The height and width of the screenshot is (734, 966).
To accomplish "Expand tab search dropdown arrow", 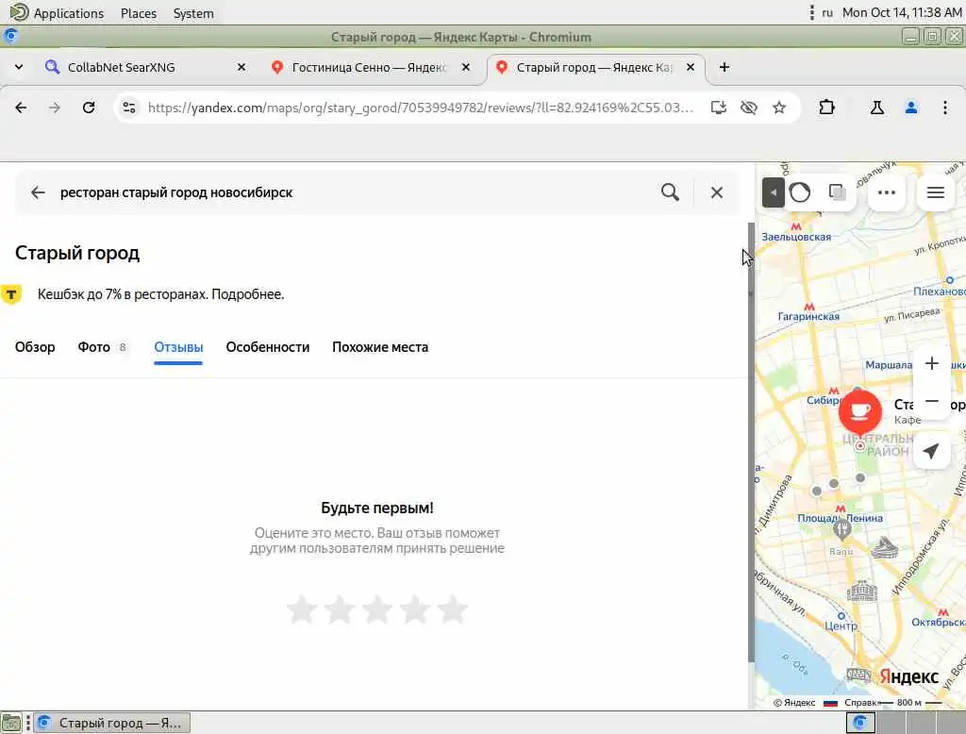I will tap(19, 67).
